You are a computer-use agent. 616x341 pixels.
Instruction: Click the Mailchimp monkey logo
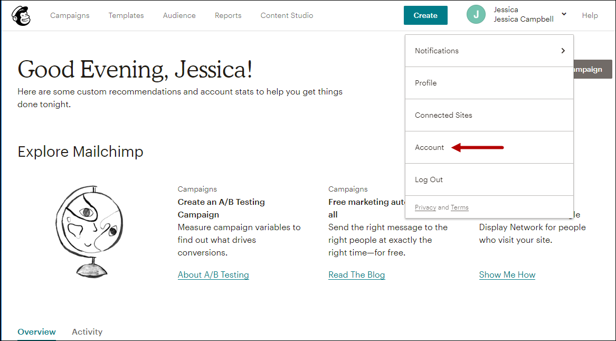(21, 15)
